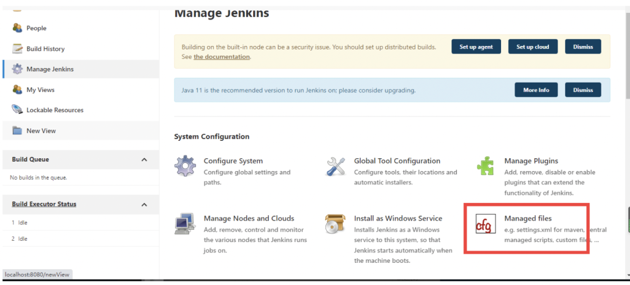Click the Lockable Resources icon

click(x=17, y=110)
